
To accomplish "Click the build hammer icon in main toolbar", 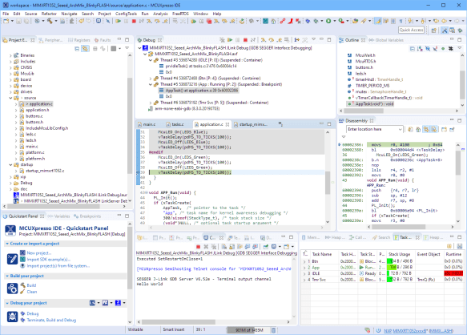I will pyautogui.click(x=50, y=21).
